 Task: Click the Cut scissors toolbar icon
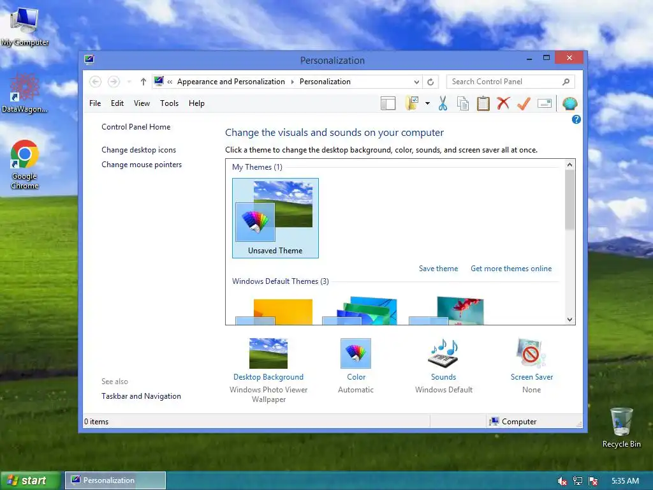tap(443, 103)
